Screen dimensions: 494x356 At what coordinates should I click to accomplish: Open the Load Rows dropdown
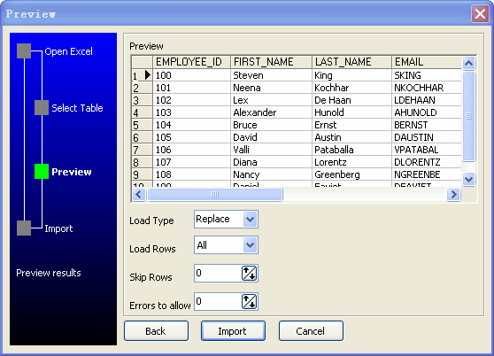click(251, 245)
